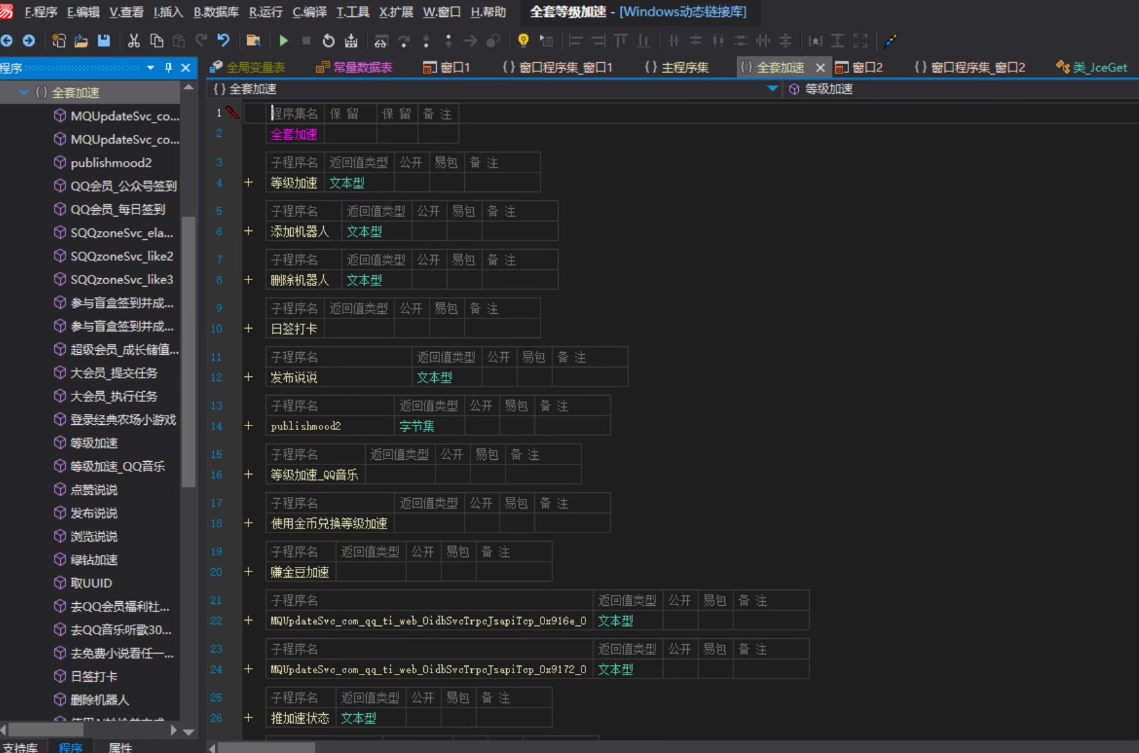
Task: Expand the 发布说说 subroutine code block
Action: pos(249,377)
